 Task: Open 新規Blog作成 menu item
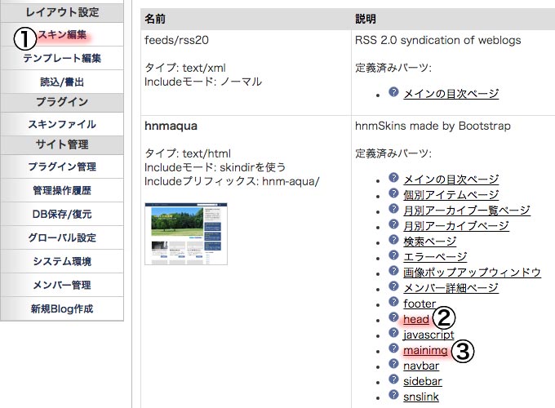tap(62, 308)
